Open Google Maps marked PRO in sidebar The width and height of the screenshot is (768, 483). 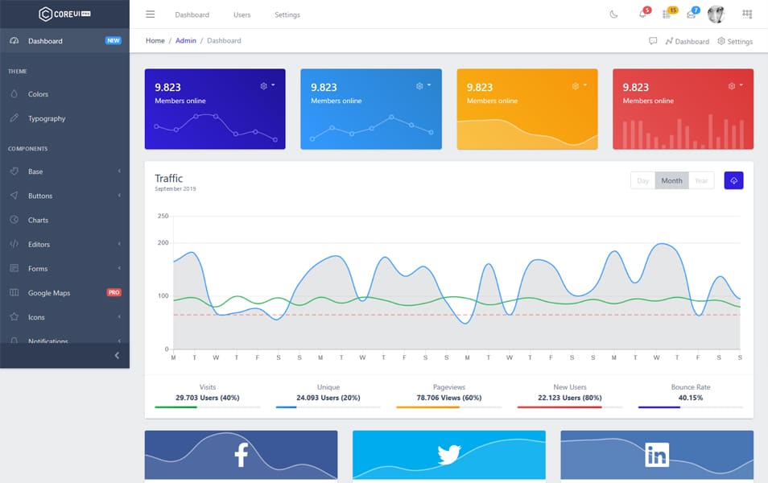coord(51,292)
